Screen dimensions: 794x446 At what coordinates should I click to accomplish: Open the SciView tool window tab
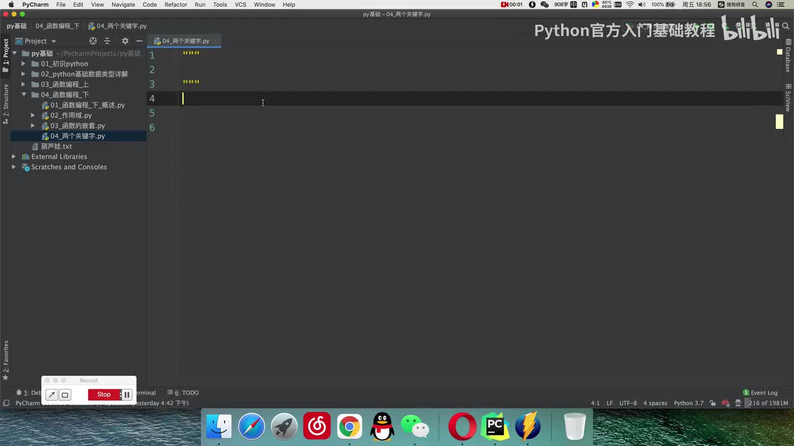pyautogui.click(x=788, y=97)
